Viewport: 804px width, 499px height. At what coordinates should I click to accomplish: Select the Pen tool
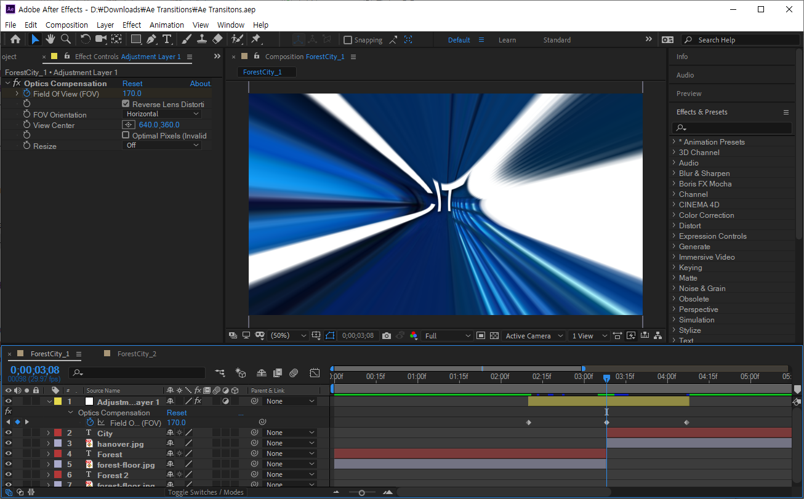click(x=151, y=39)
